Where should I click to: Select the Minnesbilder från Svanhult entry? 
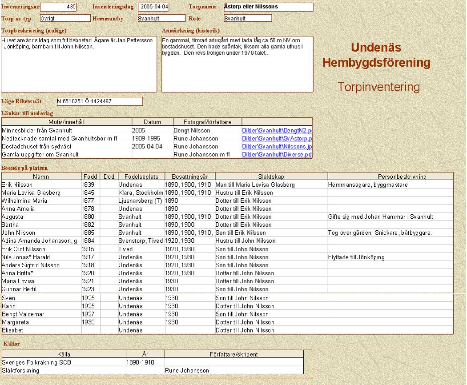[x=37, y=131]
